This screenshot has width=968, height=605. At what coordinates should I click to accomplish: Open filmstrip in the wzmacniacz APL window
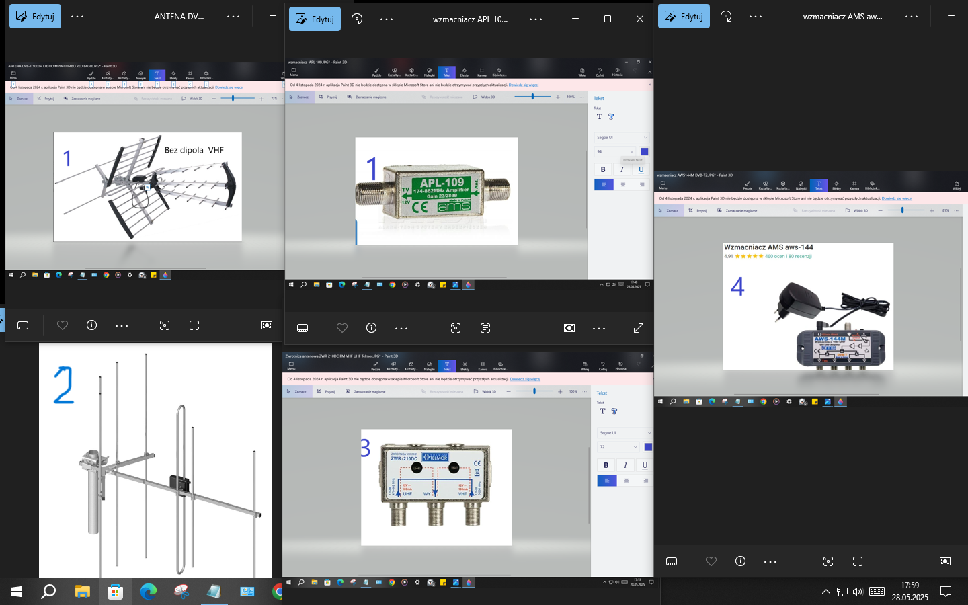pos(302,328)
